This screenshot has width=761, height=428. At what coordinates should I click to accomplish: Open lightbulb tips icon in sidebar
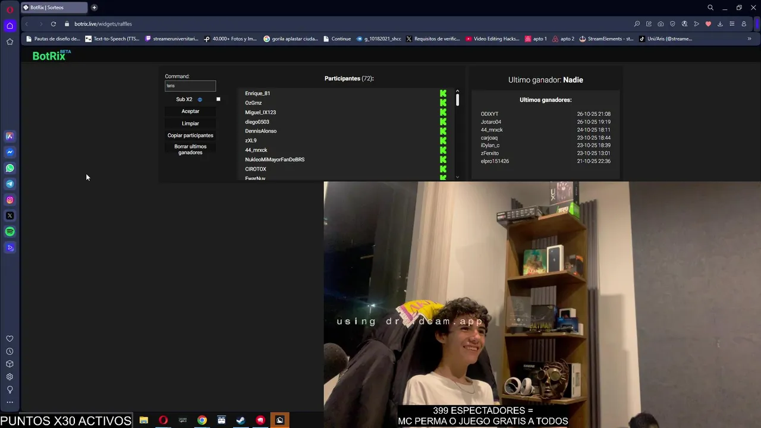[x=10, y=389]
